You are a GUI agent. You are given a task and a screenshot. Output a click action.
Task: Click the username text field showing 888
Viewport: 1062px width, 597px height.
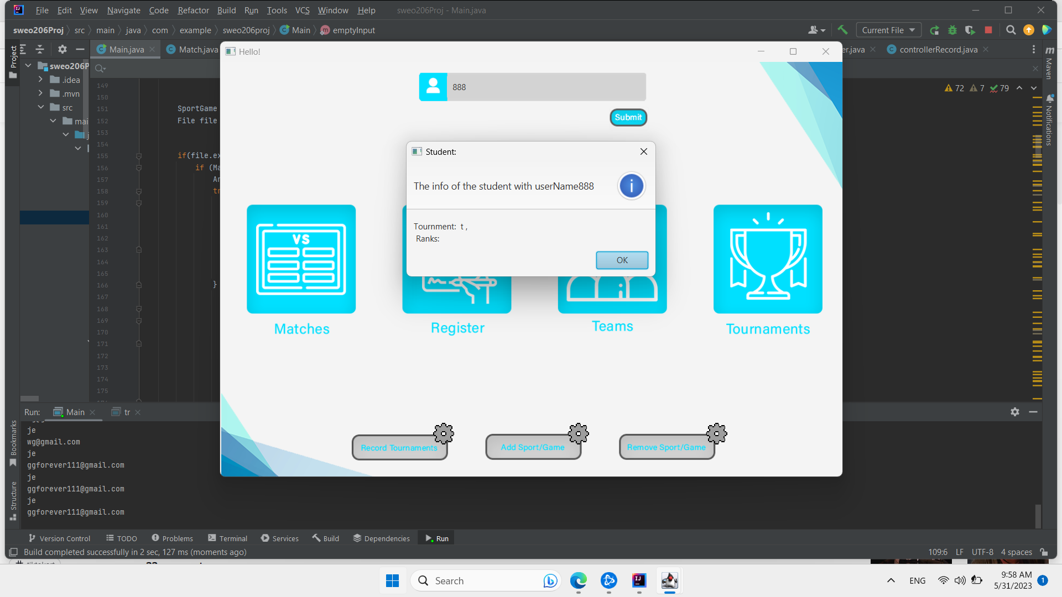[x=545, y=87]
